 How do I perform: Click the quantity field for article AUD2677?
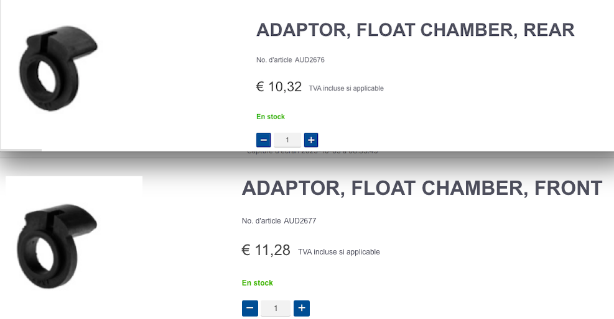276,308
